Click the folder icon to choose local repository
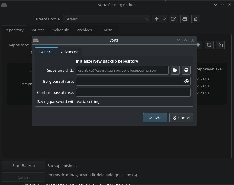The width and height of the screenshot is (234, 185). pyautogui.click(x=175, y=70)
